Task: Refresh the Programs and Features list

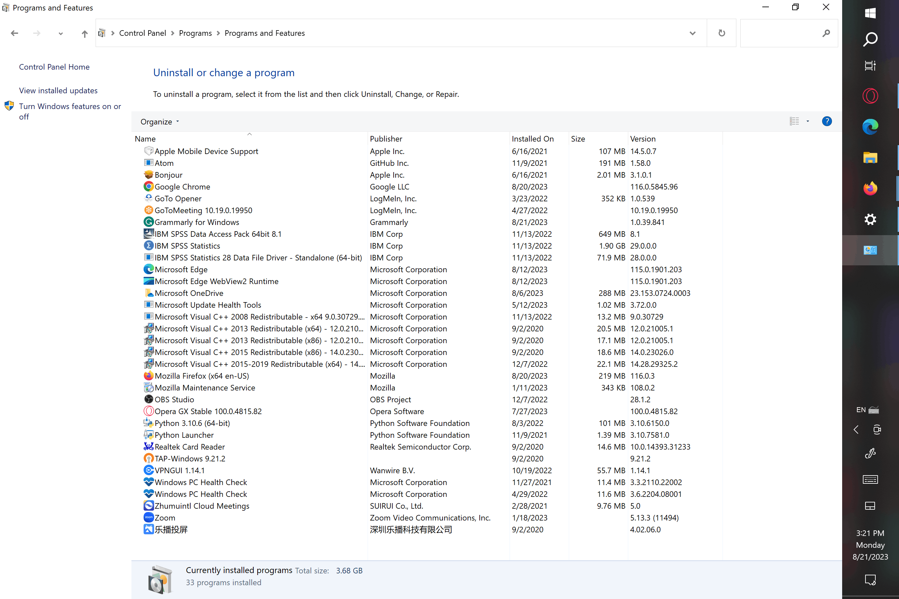Action: pyautogui.click(x=721, y=33)
